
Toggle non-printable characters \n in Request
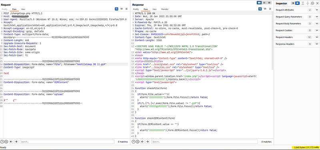click(122, 9)
